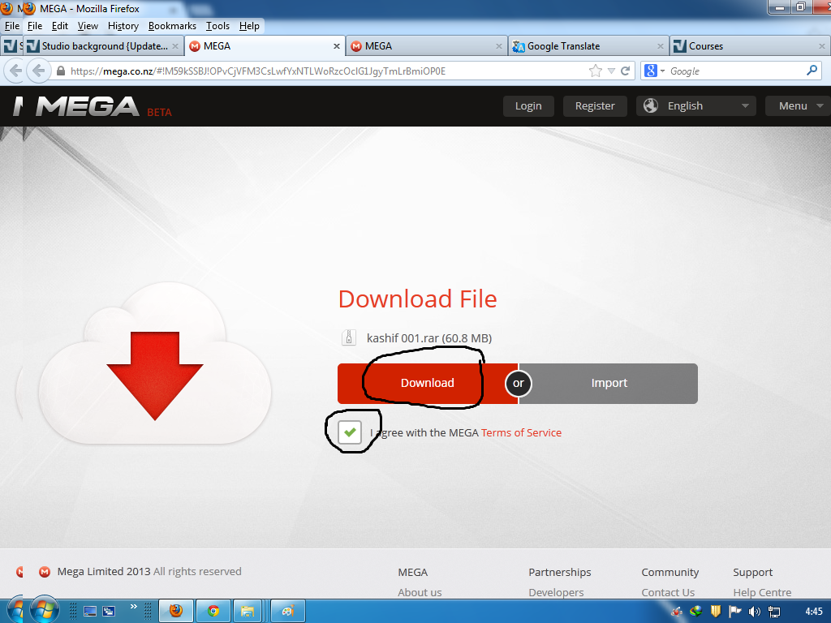Open the Developers footer link
This screenshot has height=623, width=831.
[x=556, y=592]
